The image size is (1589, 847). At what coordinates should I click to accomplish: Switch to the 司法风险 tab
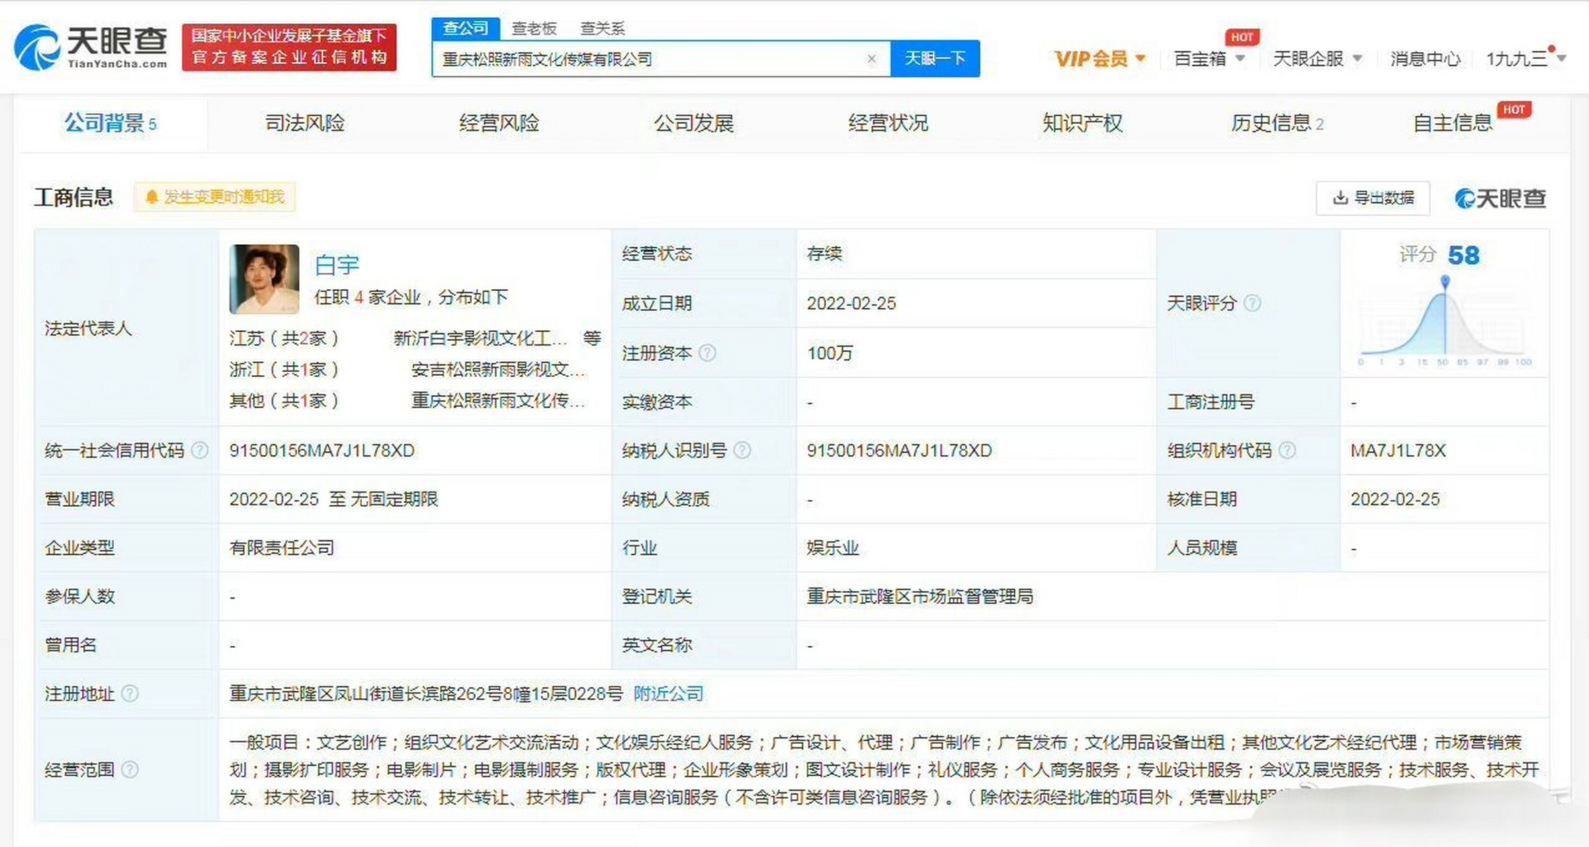click(305, 123)
